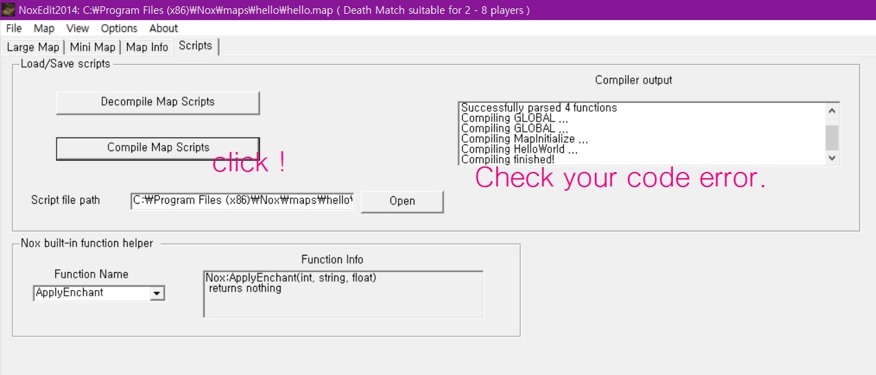Click the compiler output scrollbar thumb
This screenshot has width=876, height=375.
coord(832,137)
